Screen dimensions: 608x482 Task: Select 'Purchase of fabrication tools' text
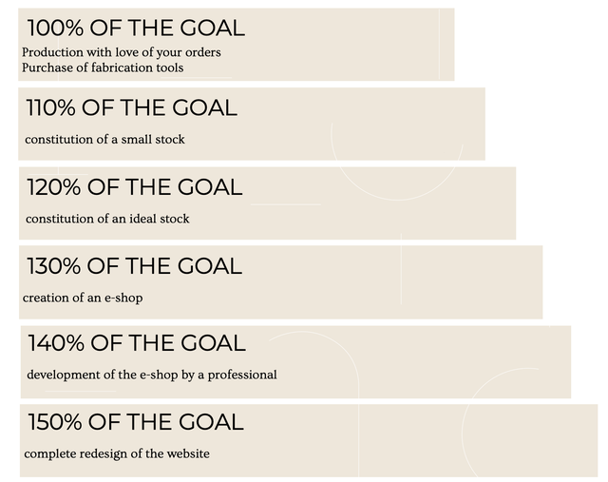pyautogui.click(x=103, y=67)
